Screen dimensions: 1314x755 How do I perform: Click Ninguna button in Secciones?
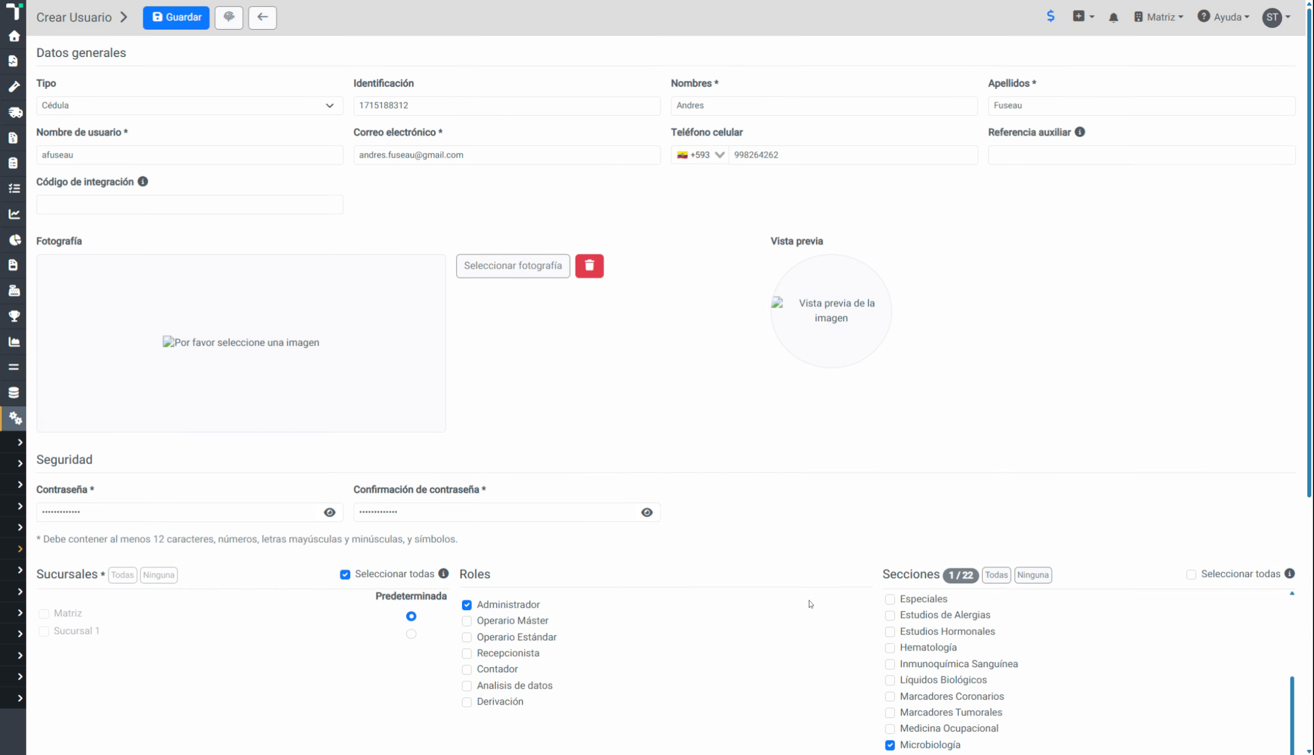1033,575
